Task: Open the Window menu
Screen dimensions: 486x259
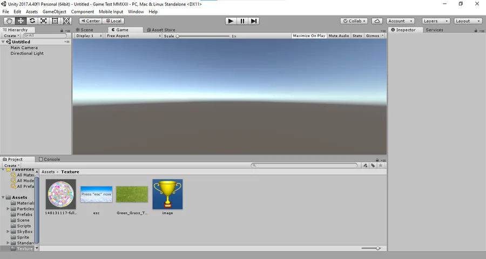Action: (x=136, y=11)
